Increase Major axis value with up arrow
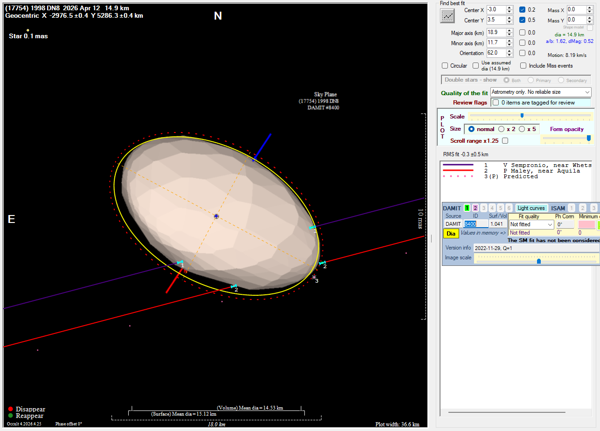The height and width of the screenshot is (431, 600). coord(509,30)
